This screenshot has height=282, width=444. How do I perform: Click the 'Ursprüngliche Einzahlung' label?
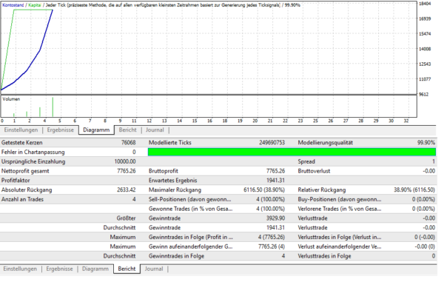tap(33, 161)
